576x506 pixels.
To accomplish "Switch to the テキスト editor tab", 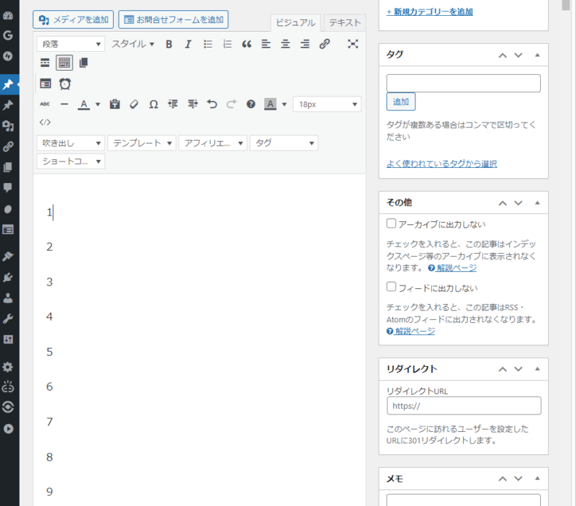I will (x=345, y=23).
